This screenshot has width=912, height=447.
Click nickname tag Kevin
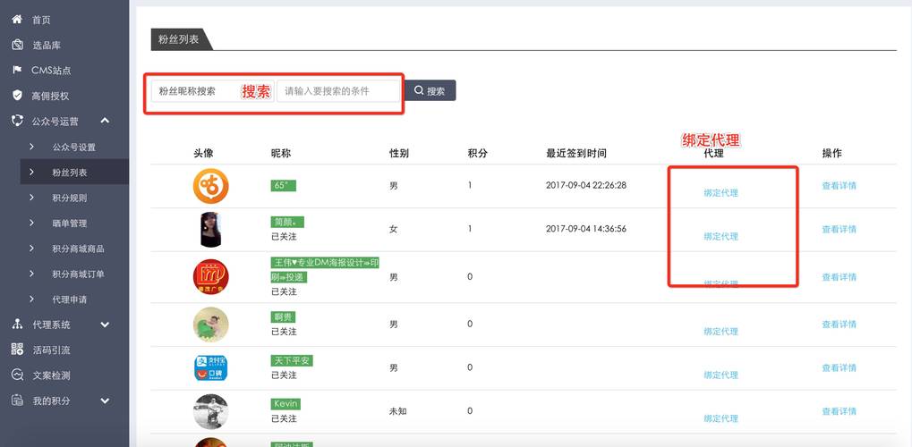pyautogui.click(x=286, y=404)
